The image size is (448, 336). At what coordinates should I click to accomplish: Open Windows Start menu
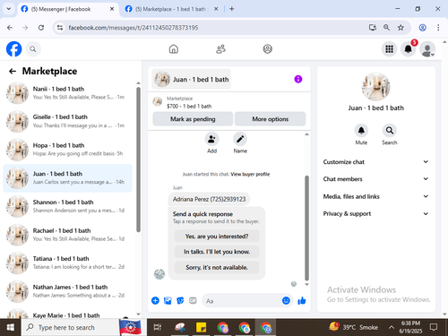click(x=11, y=327)
